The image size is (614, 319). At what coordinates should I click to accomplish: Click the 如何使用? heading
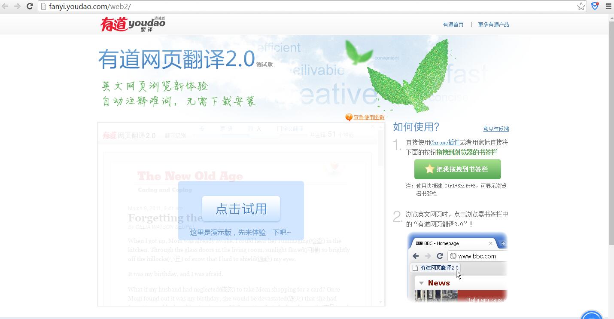point(416,127)
